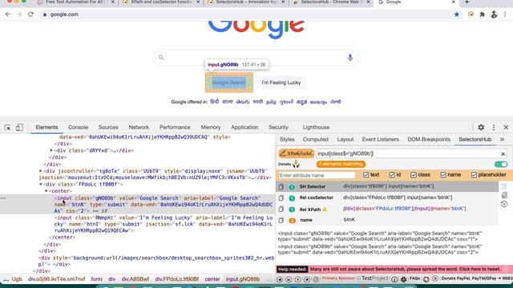Show more sidebar tabs with the chevron
513x288 pixels.
click(x=502, y=139)
